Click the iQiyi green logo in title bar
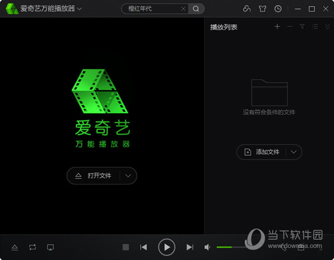This screenshot has height=260, width=334. [x=12, y=9]
